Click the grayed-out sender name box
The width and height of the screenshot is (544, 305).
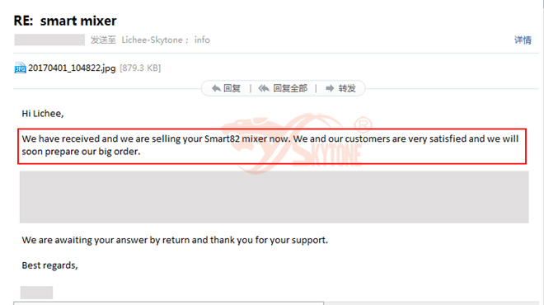[x=49, y=40]
